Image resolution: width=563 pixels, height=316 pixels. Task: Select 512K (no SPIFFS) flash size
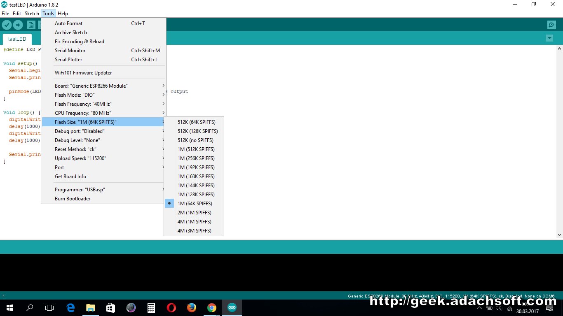(x=194, y=140)
